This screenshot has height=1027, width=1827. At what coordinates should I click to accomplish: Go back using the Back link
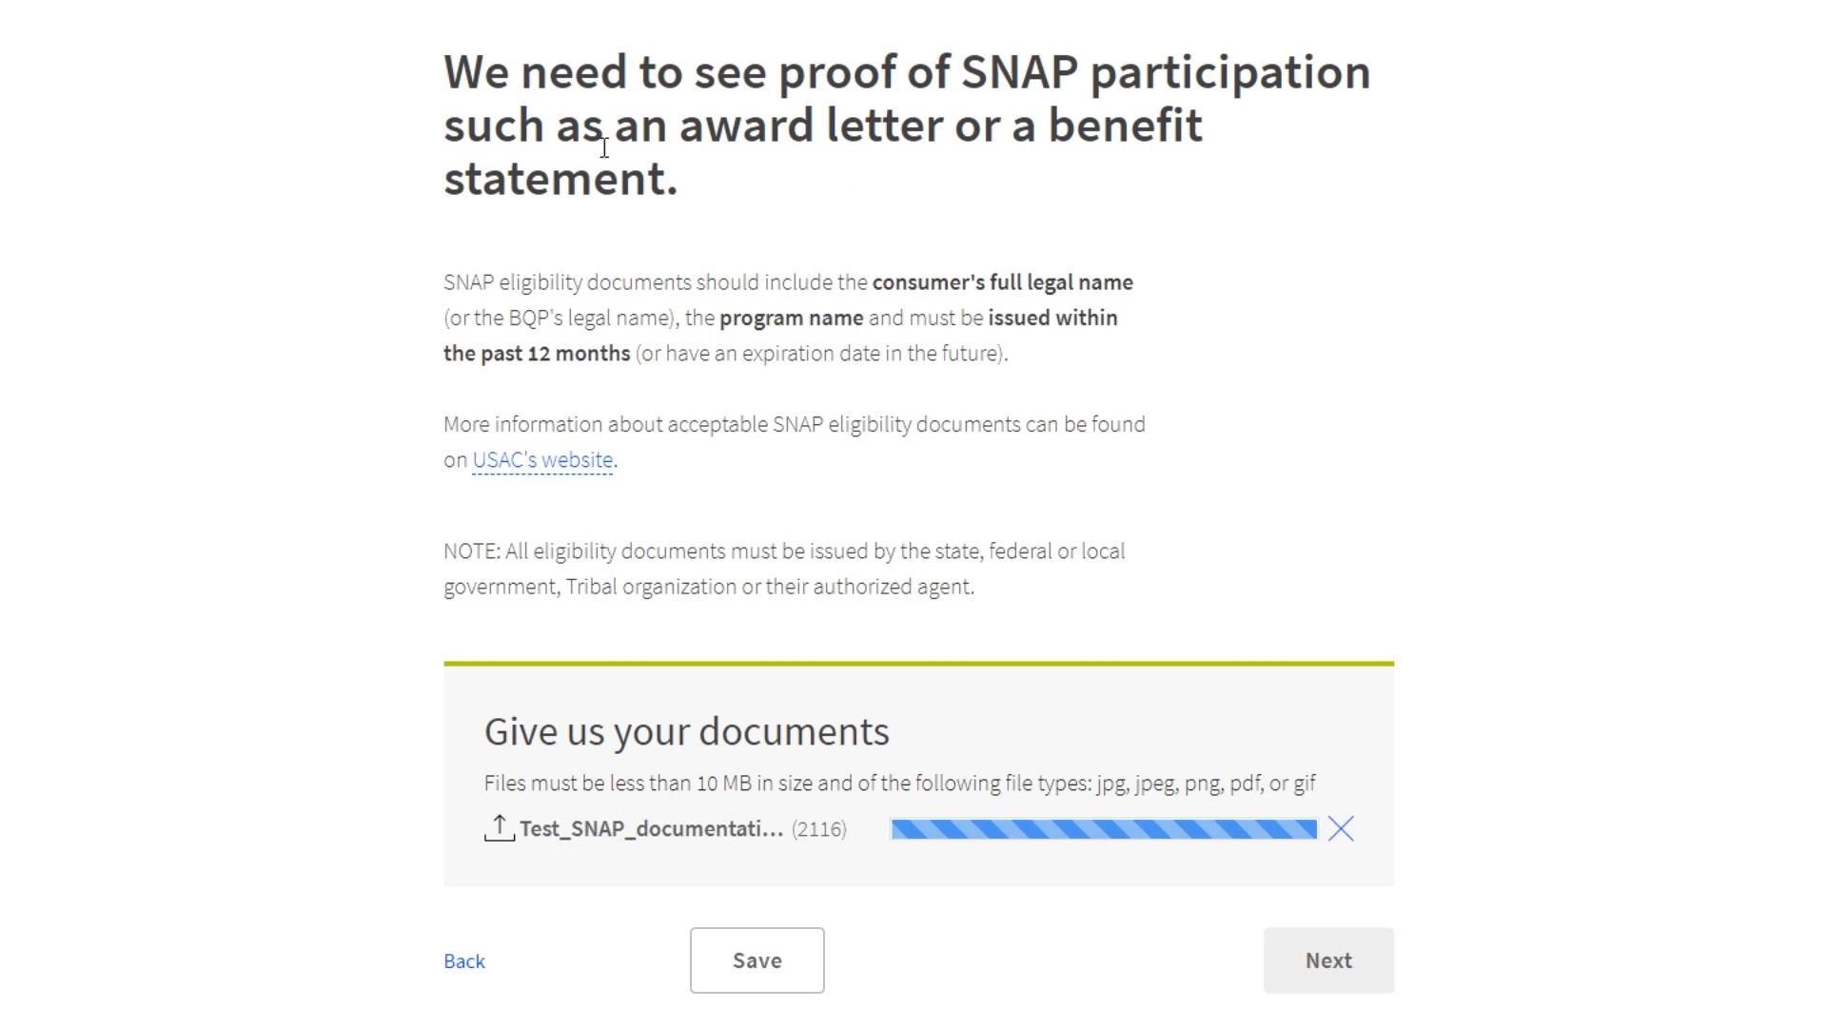pyautogui.click(x=464, y=961)
